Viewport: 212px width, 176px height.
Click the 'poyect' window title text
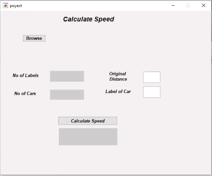coord(16,6)
